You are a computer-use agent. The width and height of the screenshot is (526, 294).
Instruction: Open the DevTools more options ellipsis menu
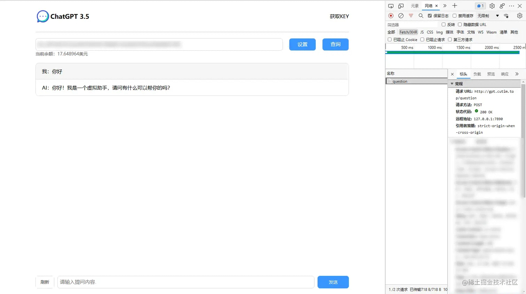coord(511,6)
